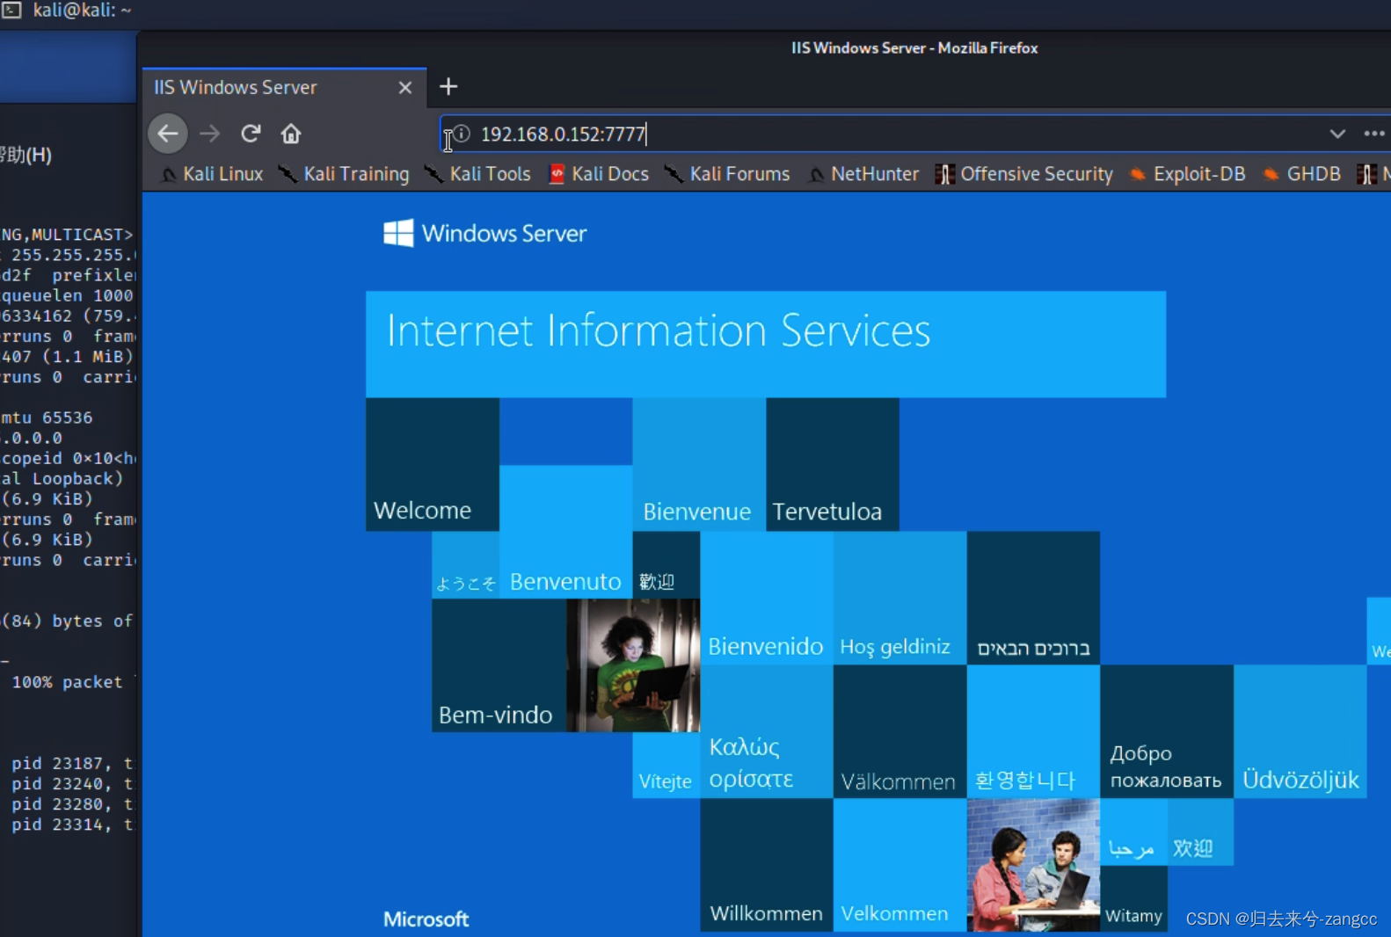The width and height of the screenshot is (1391, 937).
Task: Click the 환영합니다 tile
Action: coord(1033,731)
